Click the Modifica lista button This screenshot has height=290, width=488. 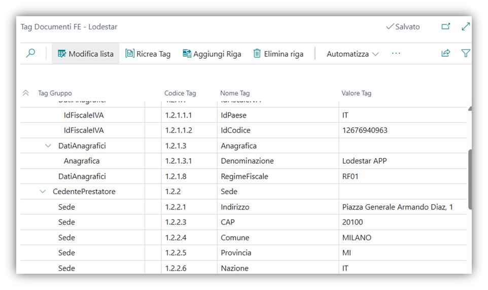coord(85,54)
